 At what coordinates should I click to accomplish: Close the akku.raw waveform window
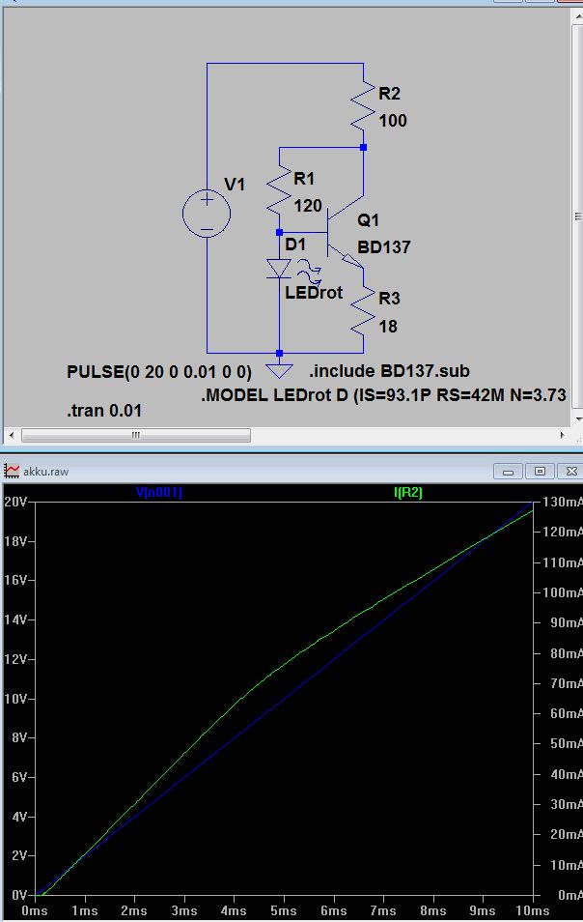click(x=570, y=471)
